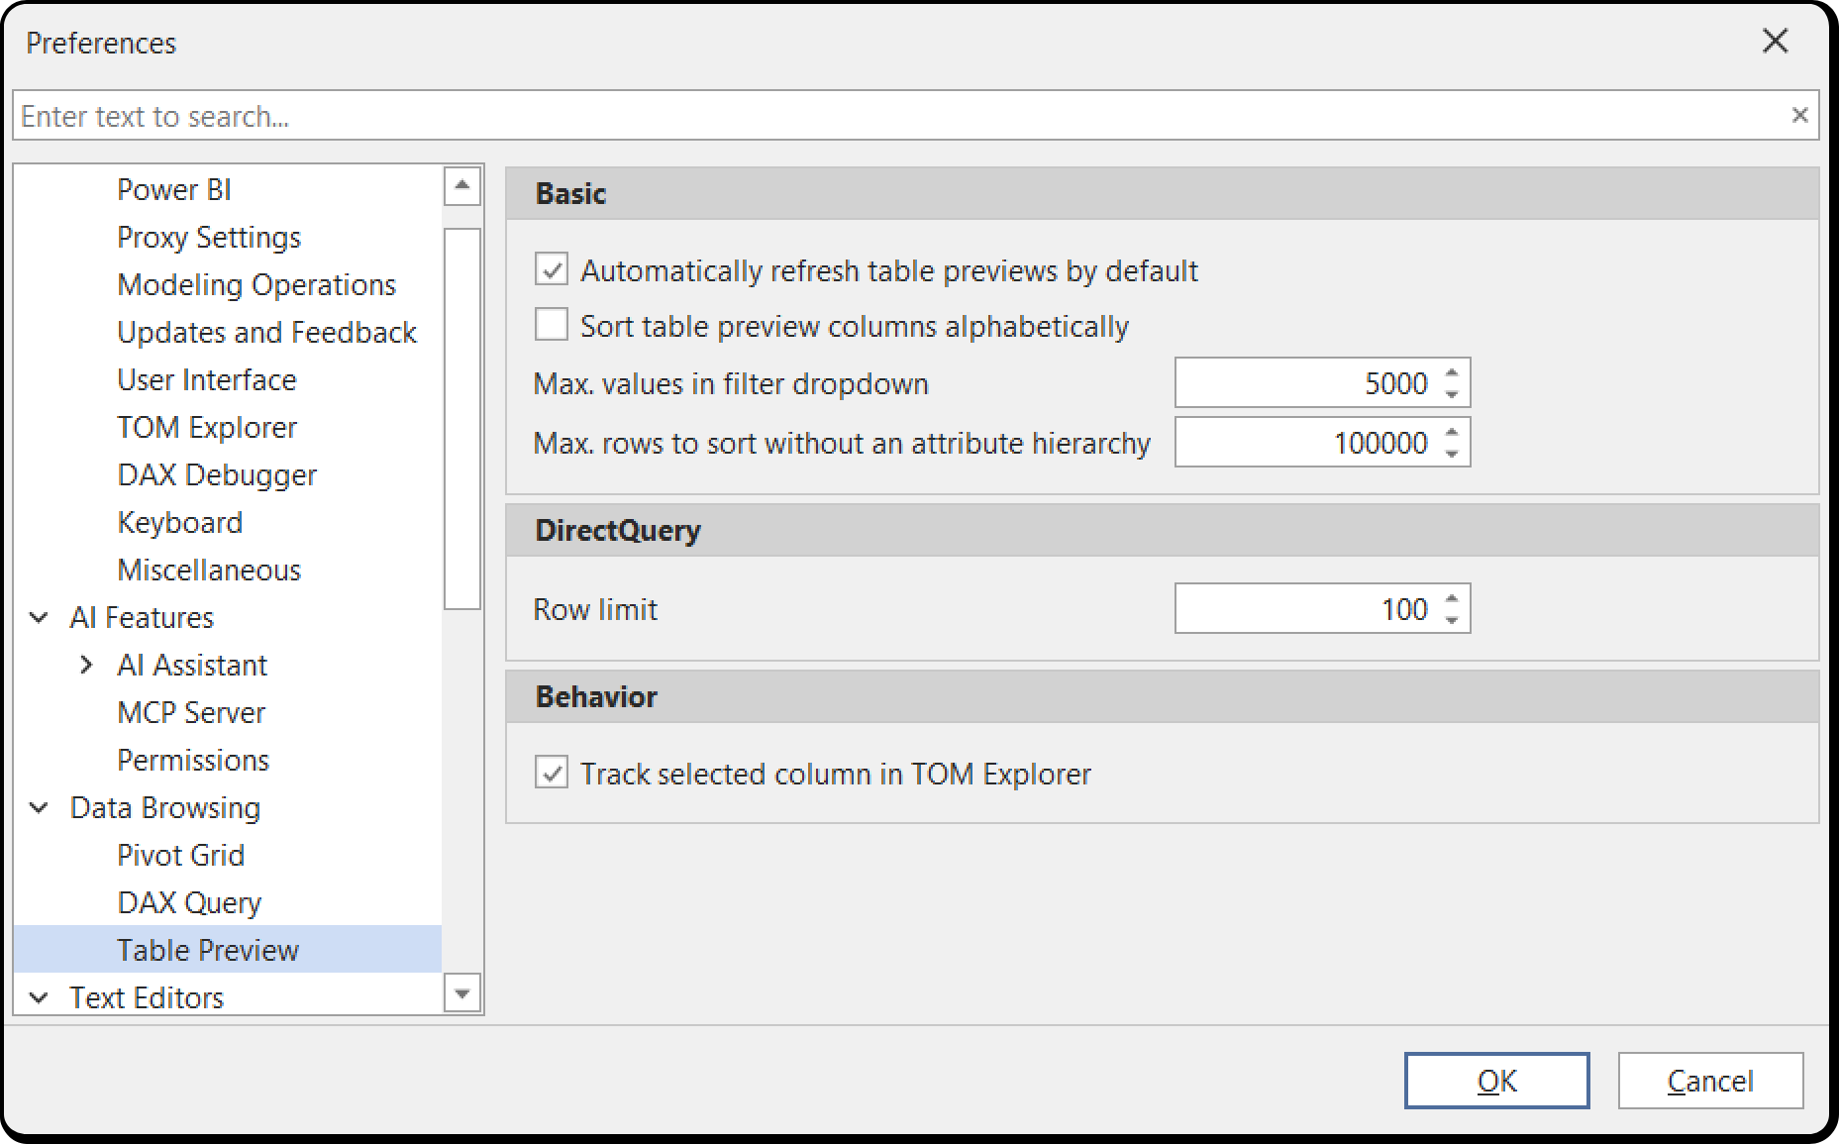Open TOM Explorer preferences

coord(207,427)
